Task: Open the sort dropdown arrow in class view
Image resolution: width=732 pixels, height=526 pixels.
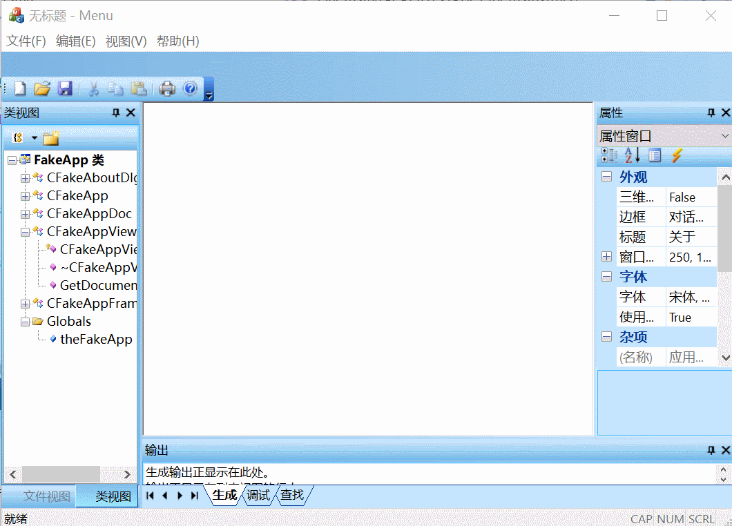Action: [34, 137]
